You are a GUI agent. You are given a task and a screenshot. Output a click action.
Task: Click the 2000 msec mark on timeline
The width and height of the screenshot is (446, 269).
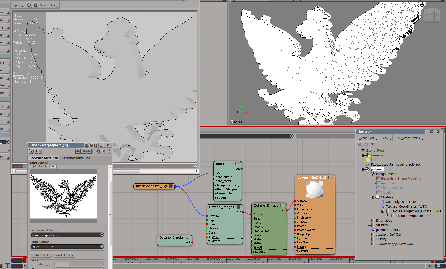click(233, 259)
